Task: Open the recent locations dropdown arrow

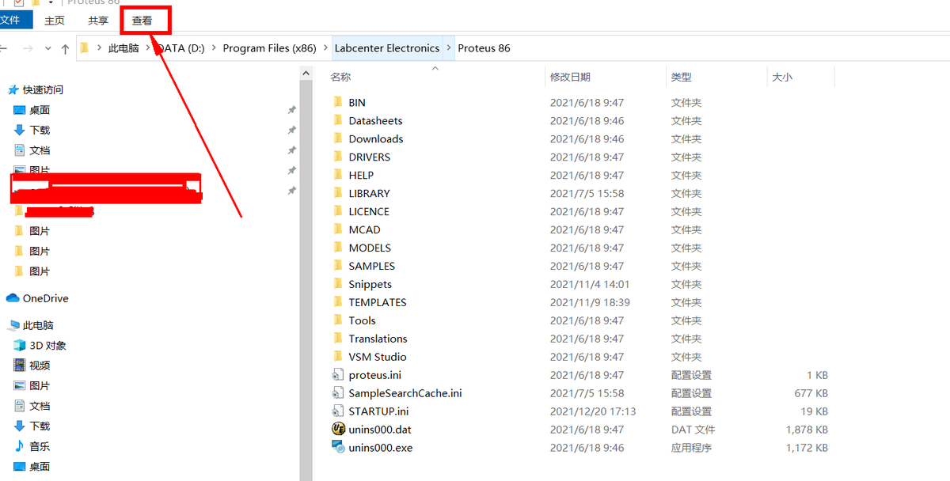Action: [48, 49]
